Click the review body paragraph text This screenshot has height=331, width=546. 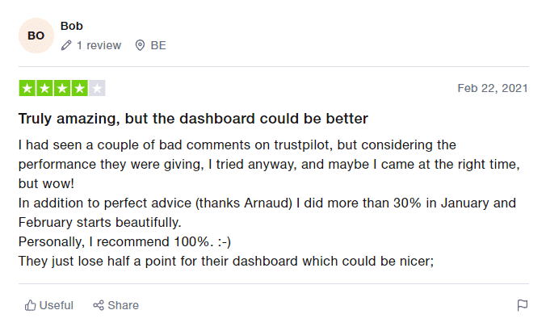(x=269, y=203)
